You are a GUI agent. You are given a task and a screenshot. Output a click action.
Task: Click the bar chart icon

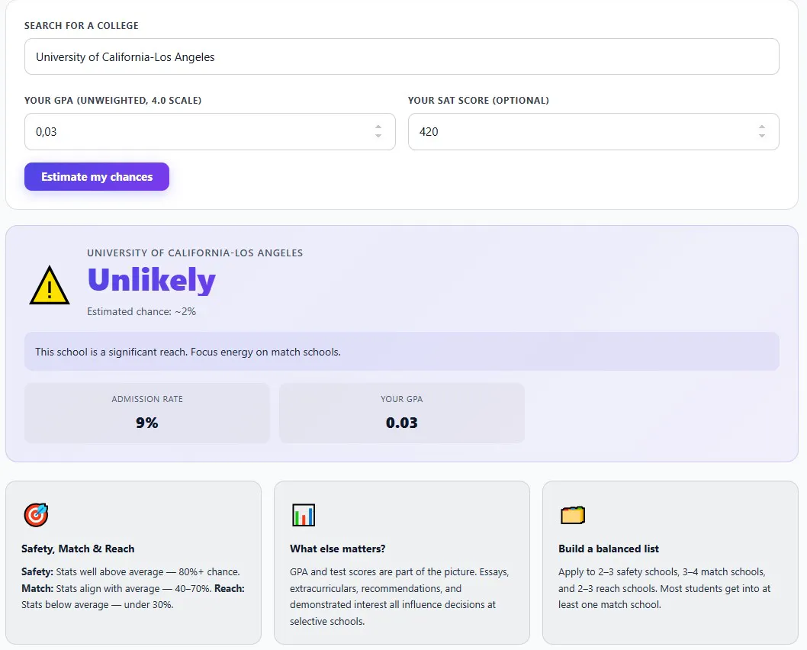tap(304, 515)
